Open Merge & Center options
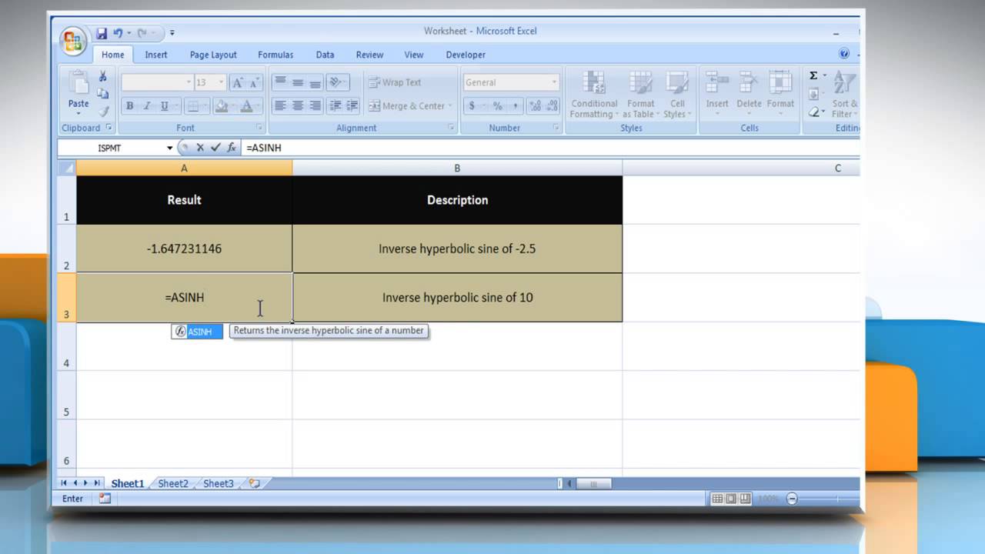 click(x=450, y=106)
